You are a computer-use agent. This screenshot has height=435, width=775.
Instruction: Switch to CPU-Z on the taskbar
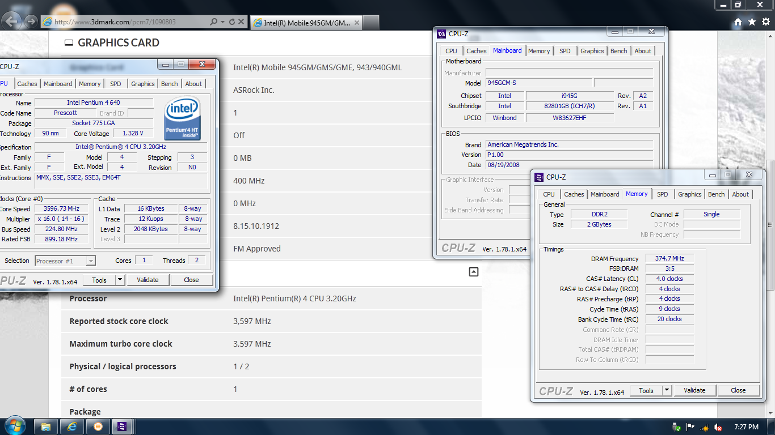point(123,427)
